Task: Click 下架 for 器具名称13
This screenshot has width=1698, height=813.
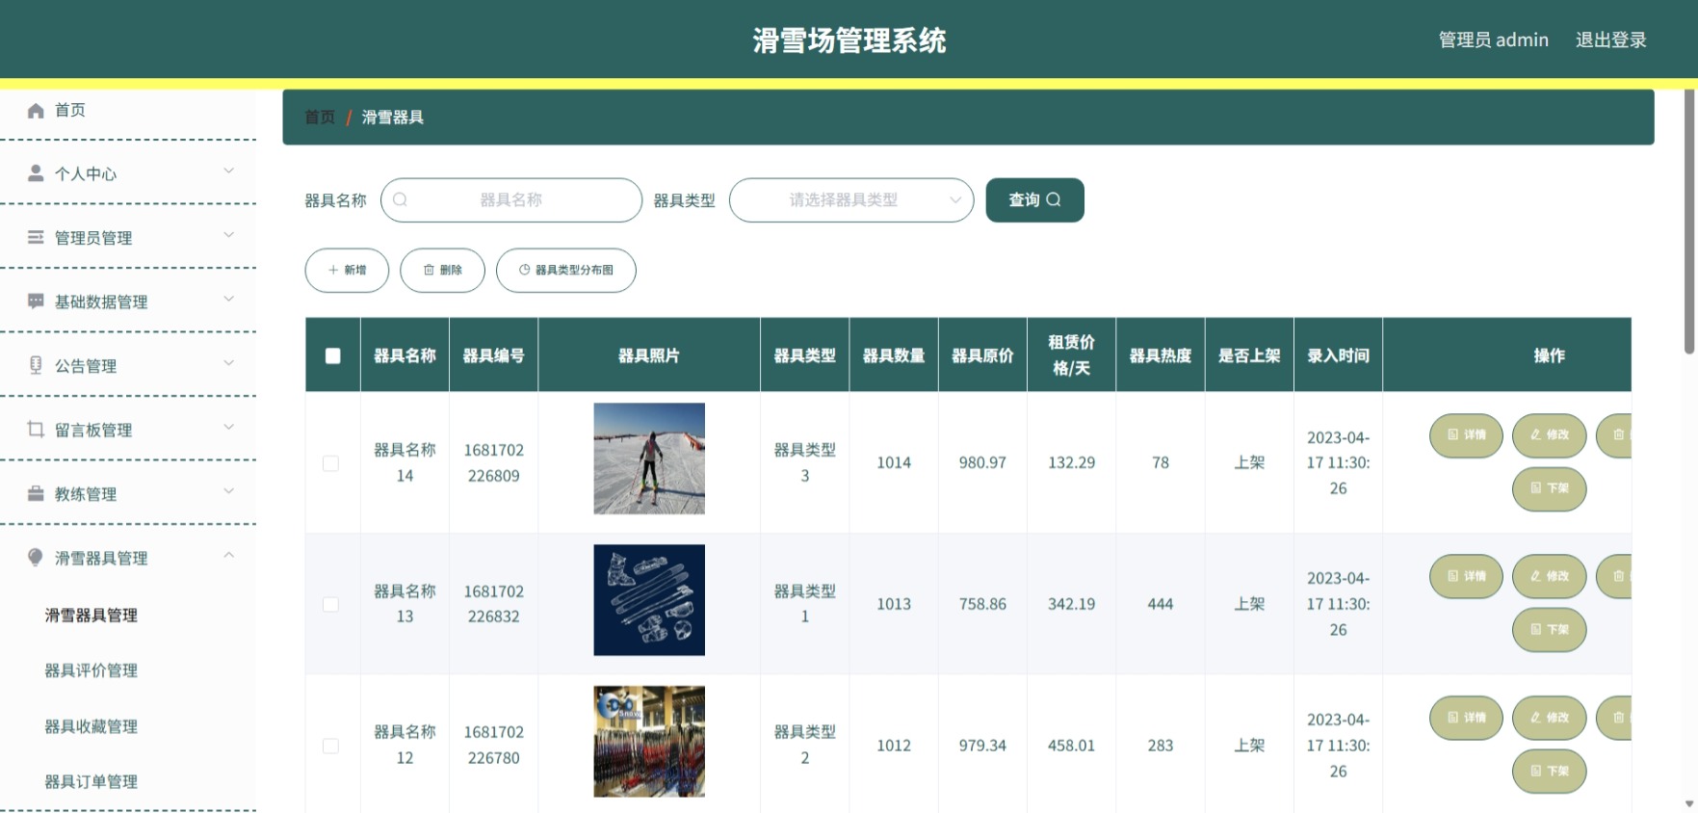Action: [x=1549, y=630]
